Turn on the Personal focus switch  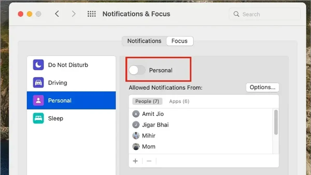[x=137, y=70]
